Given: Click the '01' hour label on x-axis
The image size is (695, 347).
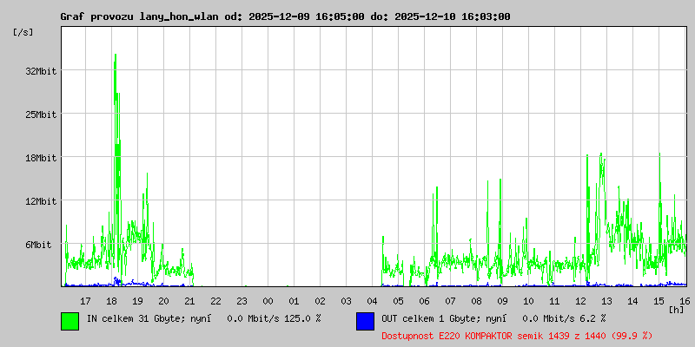Looking at the screenshot, I should point(294,301).
